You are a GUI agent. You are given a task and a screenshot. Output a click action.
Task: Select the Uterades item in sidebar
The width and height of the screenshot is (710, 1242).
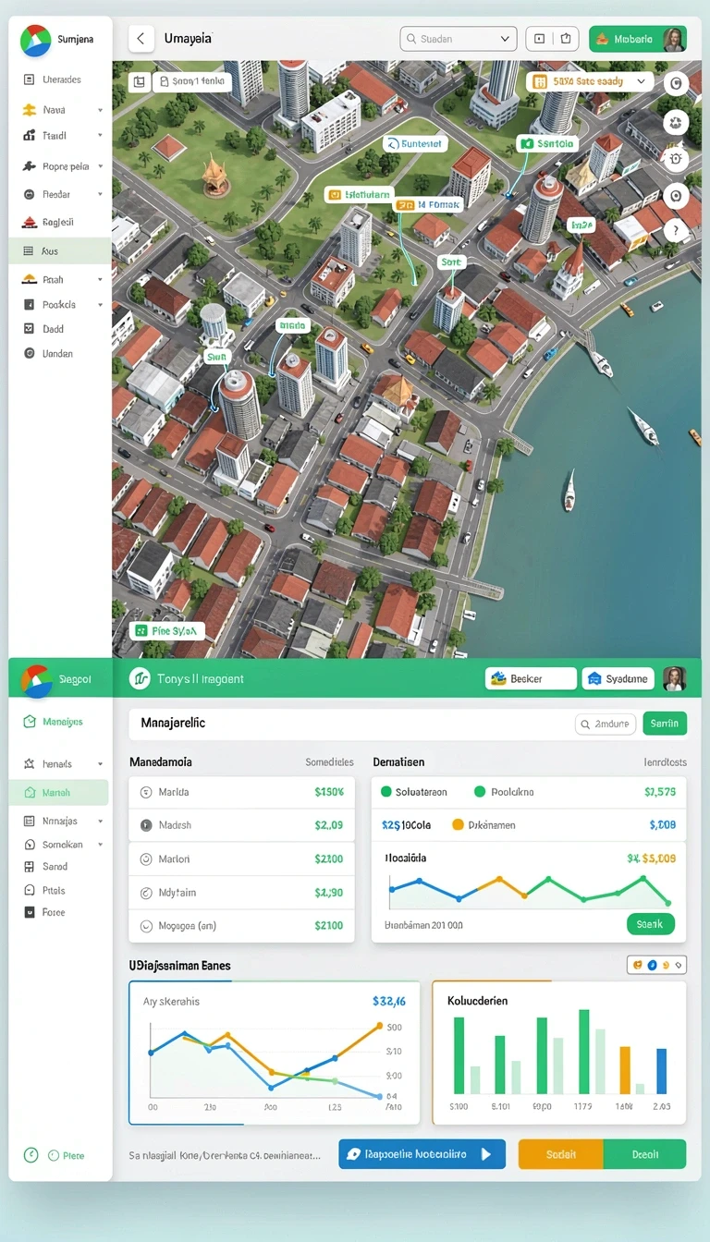61,79
